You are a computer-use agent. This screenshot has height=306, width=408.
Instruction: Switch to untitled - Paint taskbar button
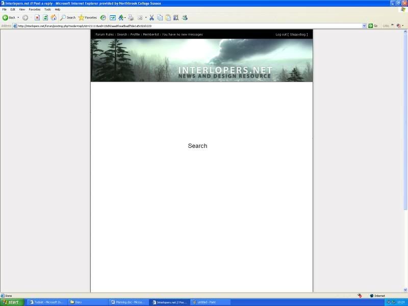click(211, 302)
